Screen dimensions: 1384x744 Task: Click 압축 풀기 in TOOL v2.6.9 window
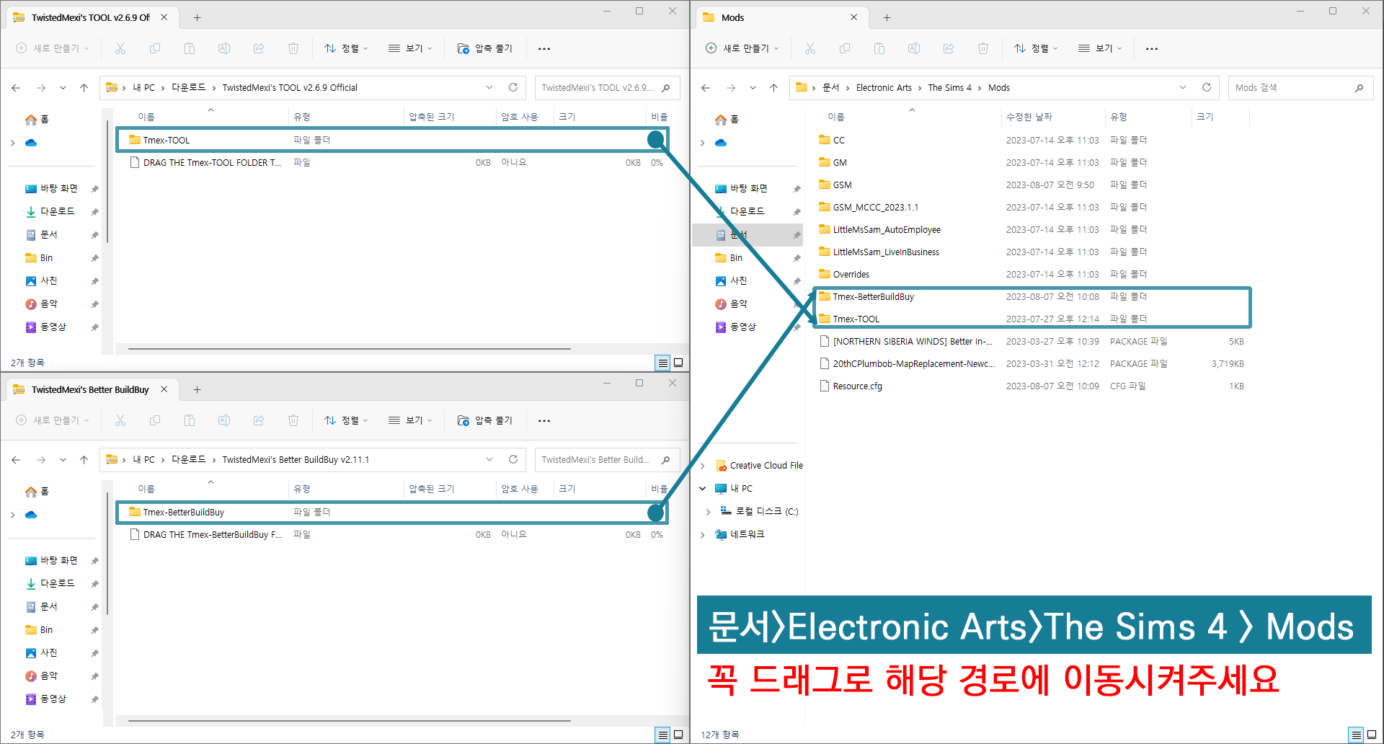click(x=484, y=48)
